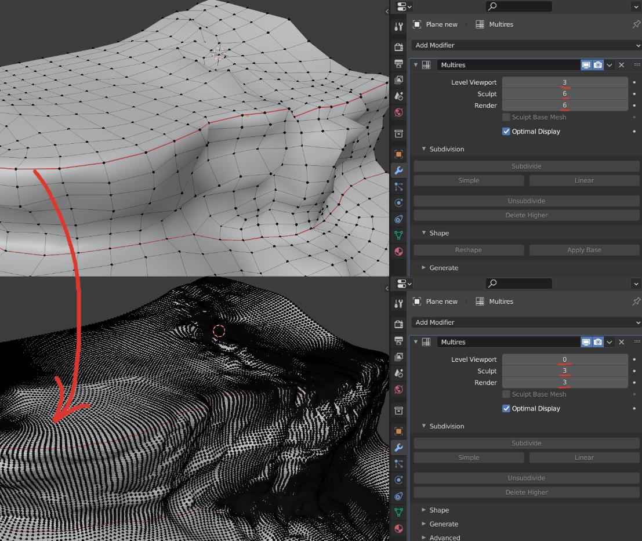Open the Multires modifier extras dropdown menu

tap(610, 64)
